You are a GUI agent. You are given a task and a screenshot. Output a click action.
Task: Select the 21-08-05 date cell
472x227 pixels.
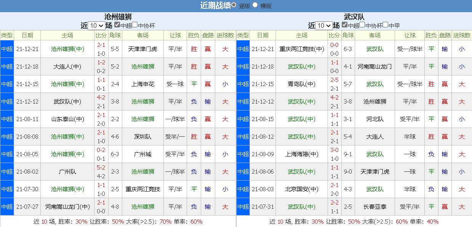27,154
